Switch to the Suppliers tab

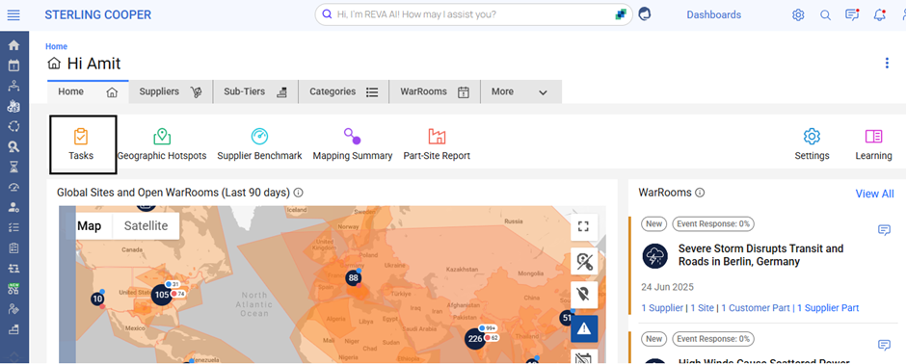pyautogui.click(x=171, y=91)
